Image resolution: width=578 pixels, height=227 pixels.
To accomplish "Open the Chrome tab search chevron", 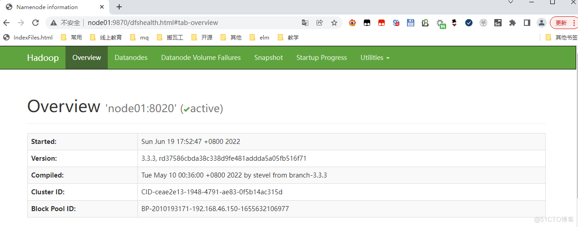I will coord(510,2).
